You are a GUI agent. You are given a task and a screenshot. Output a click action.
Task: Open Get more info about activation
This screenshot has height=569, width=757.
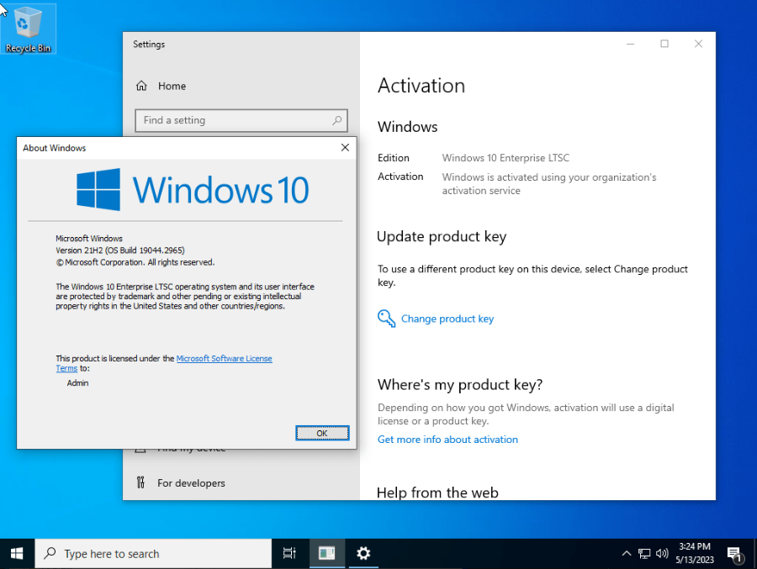447,440
